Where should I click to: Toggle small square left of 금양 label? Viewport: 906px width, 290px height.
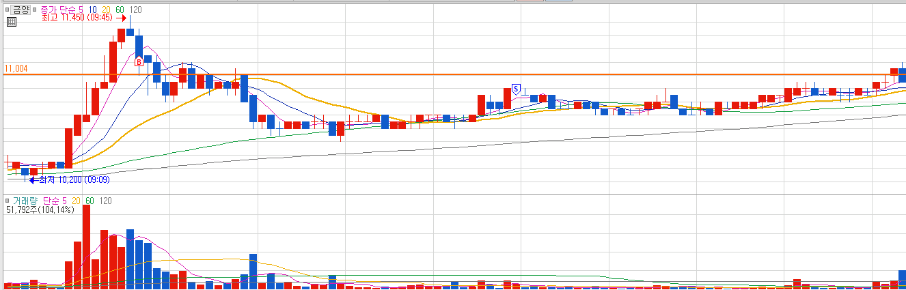click(x=7, y=10)
